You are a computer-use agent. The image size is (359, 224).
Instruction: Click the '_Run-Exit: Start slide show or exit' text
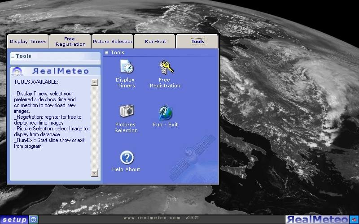pos(49,140)
